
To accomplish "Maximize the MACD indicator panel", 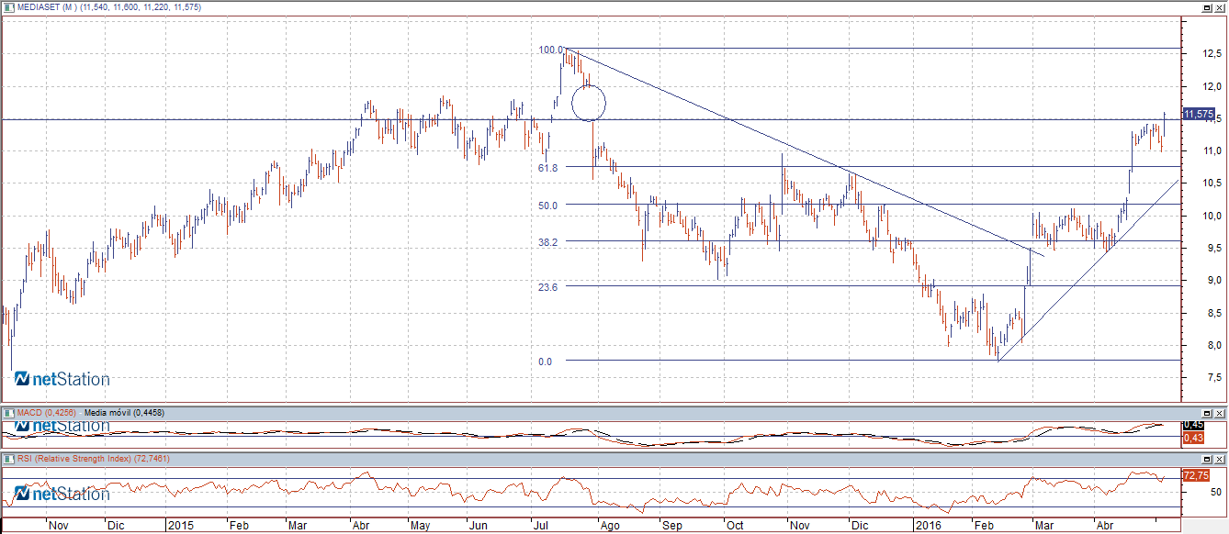I will (x=1208, y=413).
